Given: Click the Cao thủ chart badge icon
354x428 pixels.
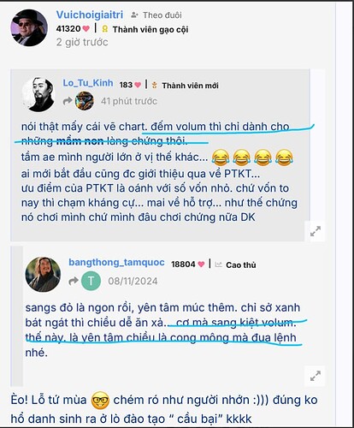Looking at the screenshot, I should (218, 265).
